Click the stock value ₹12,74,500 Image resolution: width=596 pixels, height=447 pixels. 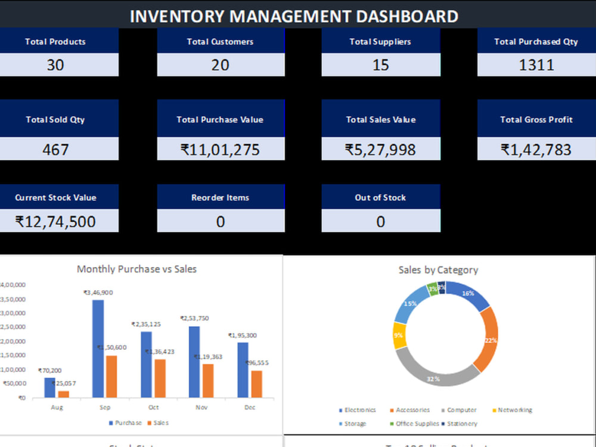(x=55, y=221)
